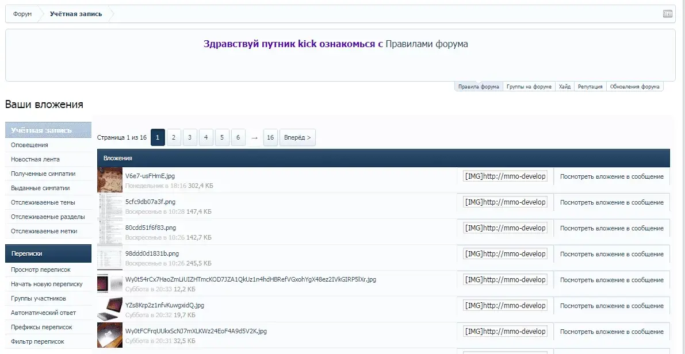The width and height of the screenshot is (685, 354).
Task: Open file name V6e7-usFHmE.jpg
Action: click(150, 176)
